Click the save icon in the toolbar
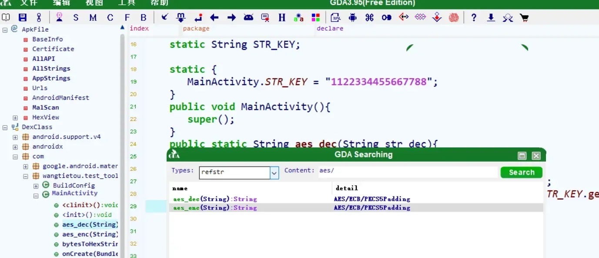Screen dimensions: 599x258 (x=22, y=17)
